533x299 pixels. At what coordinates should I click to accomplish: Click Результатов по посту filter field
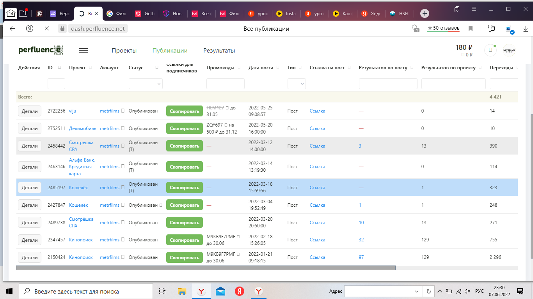(x=388, y=84)
